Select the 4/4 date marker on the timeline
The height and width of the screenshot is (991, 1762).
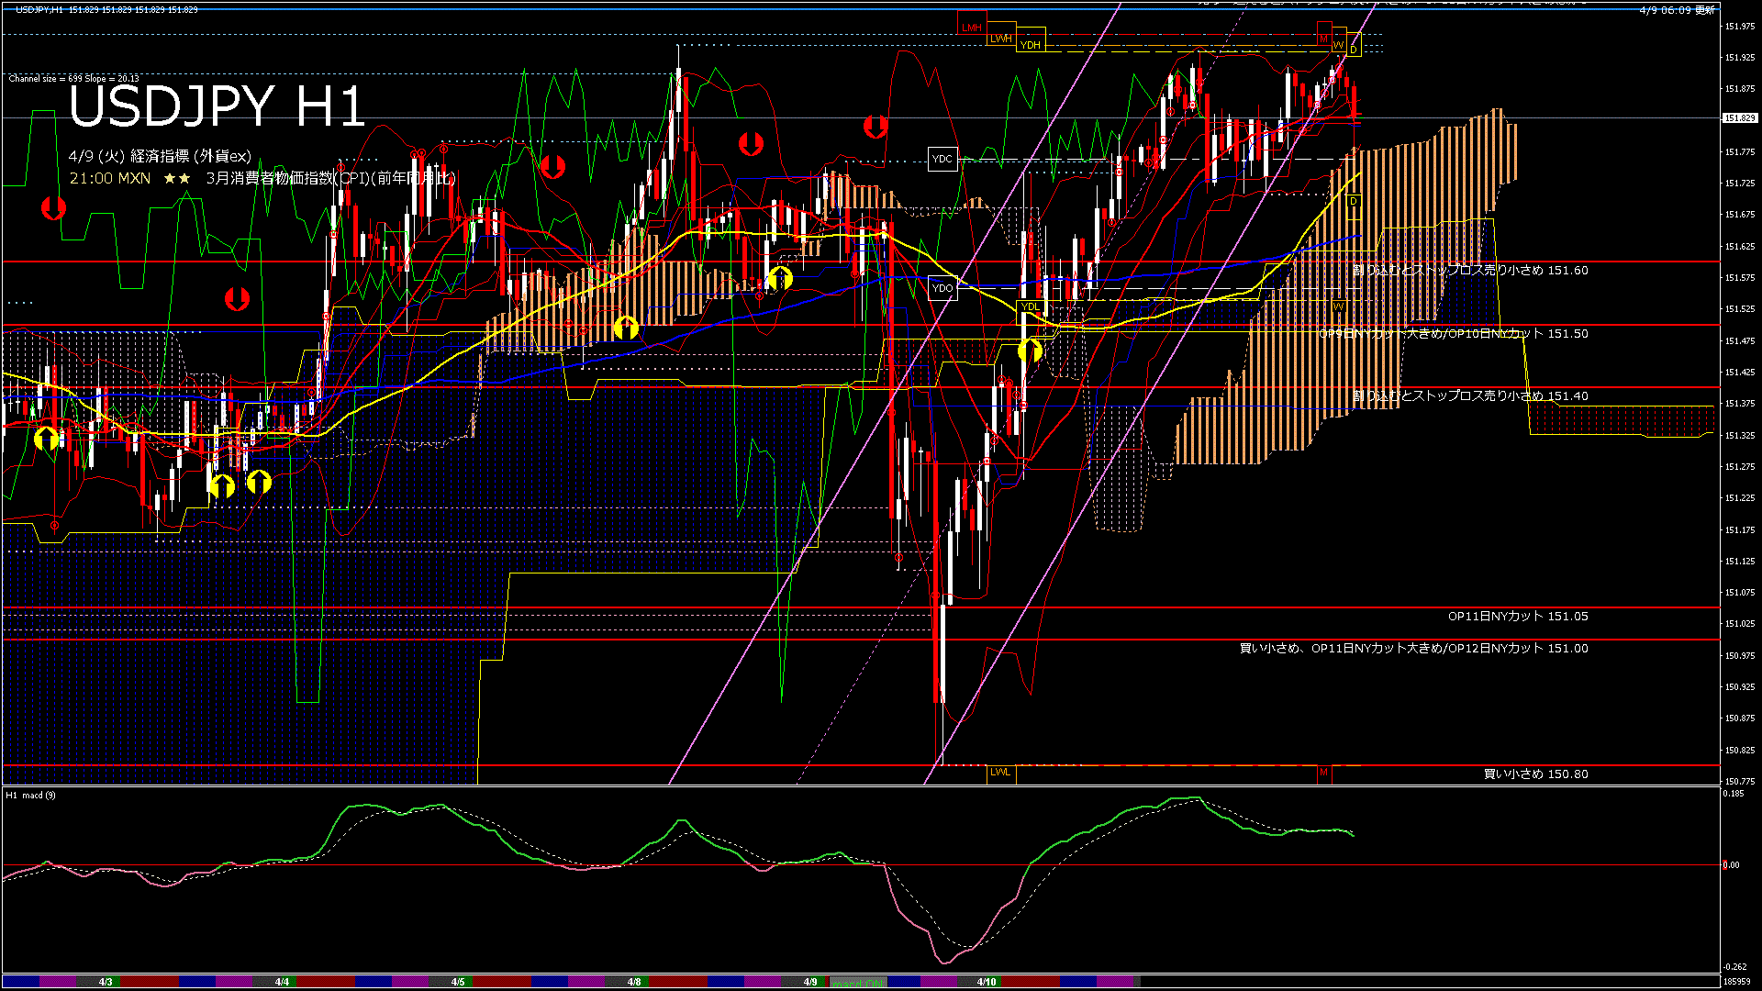tap(283, 982)
